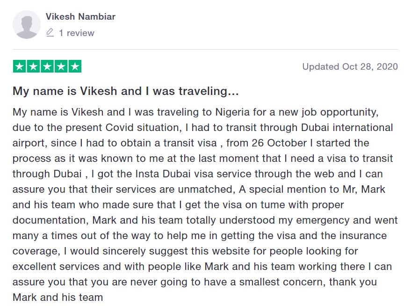Click final line 'Mark and his team'
The image size is (411, 306).
(x=58, y=298)
